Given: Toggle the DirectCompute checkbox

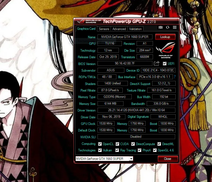Looking at the screenshot, I should [133, 144].
